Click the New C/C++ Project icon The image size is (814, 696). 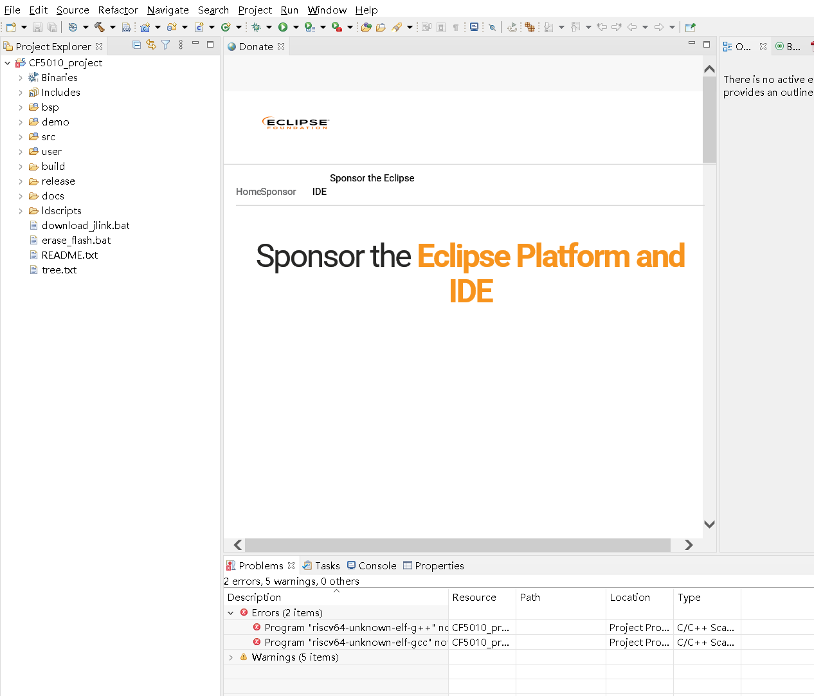tap(145, 27)
